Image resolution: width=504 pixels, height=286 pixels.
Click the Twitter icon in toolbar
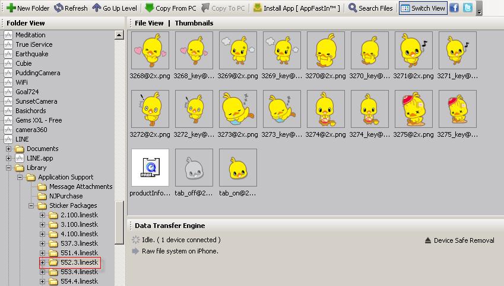pos(468,8)
